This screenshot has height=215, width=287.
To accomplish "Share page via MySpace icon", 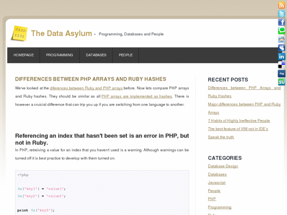I will (x=281, y=48).
